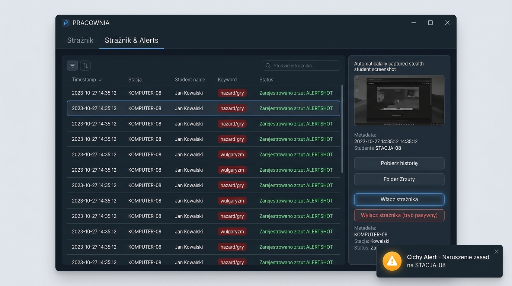Click the PRACOWNIA app logo
The height and width of the screenshot is (286, 512).
65,23
